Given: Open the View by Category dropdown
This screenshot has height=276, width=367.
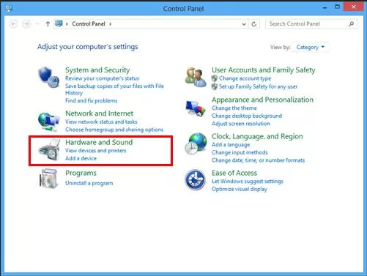Looking at the screenshot, I should [x=310, y=47].
